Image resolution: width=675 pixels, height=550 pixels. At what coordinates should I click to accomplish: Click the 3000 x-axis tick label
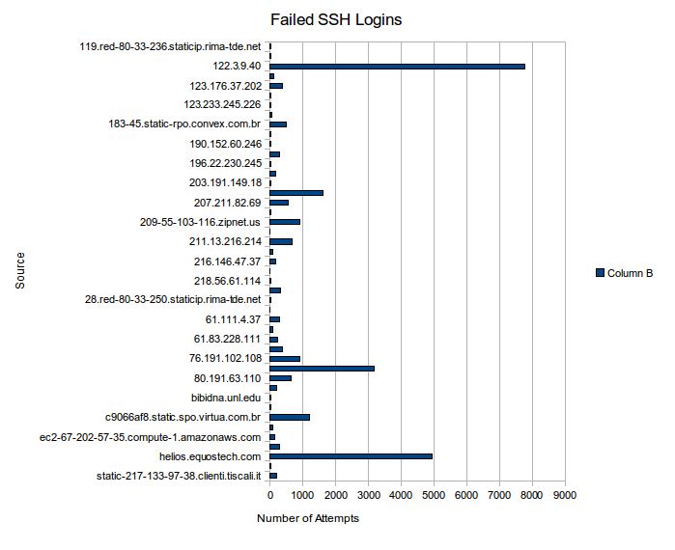click(x=369, y=495)
